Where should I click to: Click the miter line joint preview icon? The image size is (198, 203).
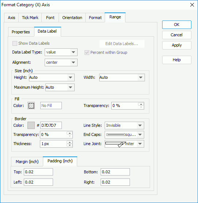pos(116,144)
